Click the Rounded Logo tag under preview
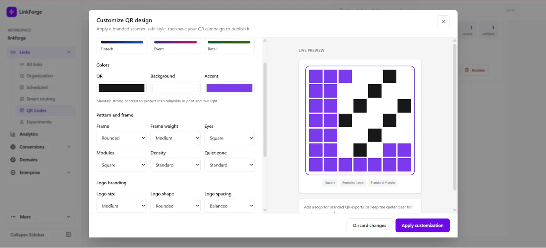Screen dimensions: 546x248 click(353, 183)
